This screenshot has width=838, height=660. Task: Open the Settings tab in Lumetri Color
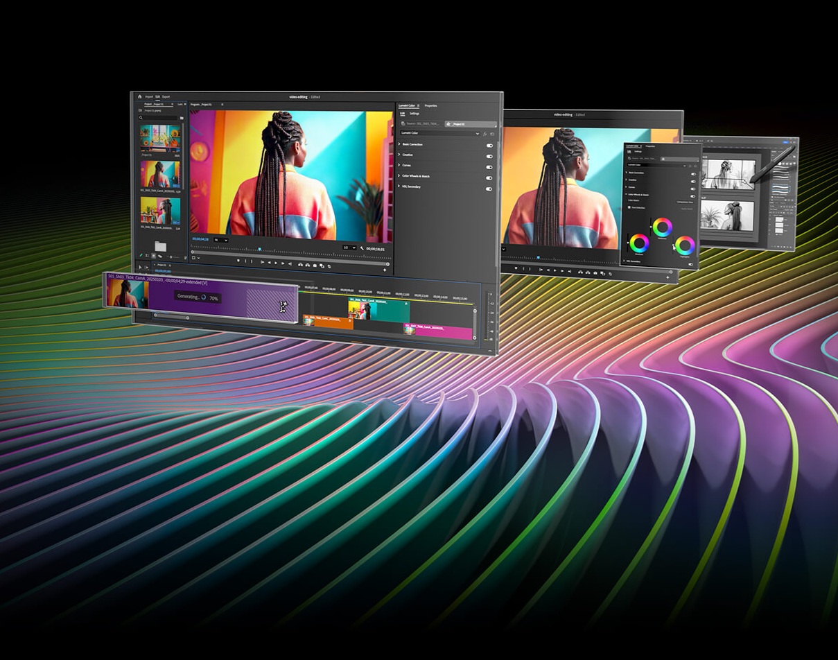pos(414,113)
